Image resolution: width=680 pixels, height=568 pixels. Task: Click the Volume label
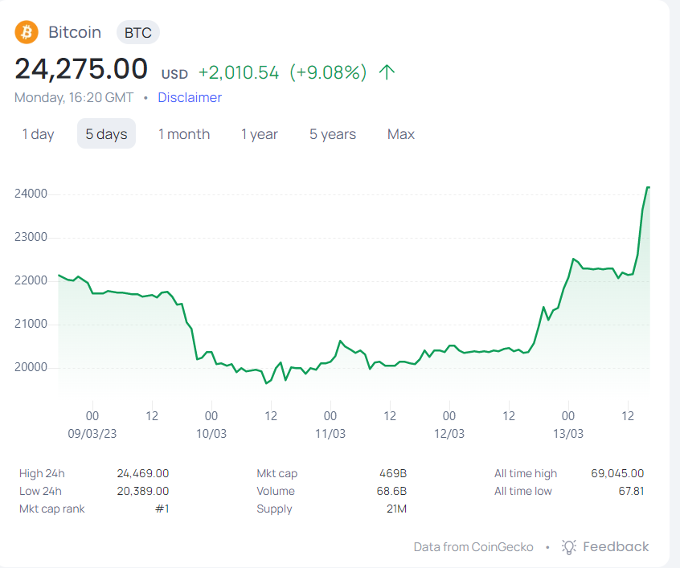pos(276,491)
